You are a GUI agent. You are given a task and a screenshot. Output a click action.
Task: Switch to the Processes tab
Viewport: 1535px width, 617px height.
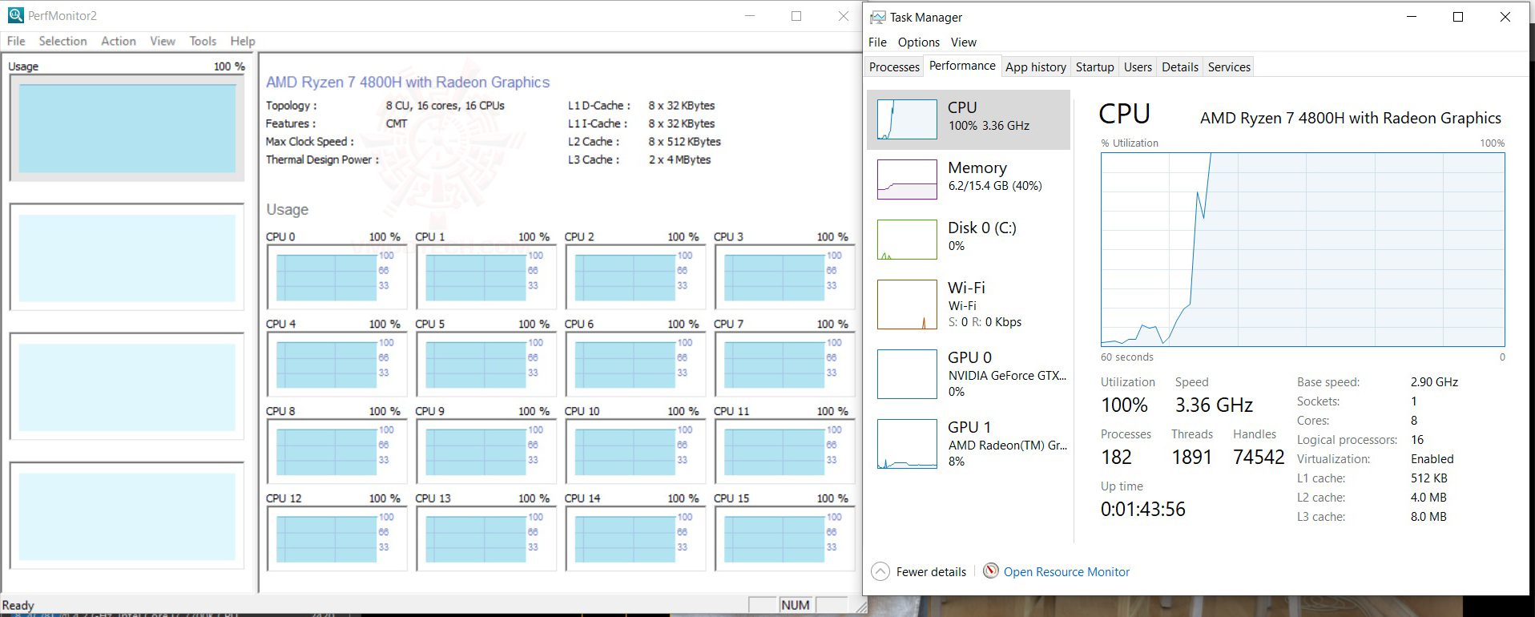(x=894, y=67)
